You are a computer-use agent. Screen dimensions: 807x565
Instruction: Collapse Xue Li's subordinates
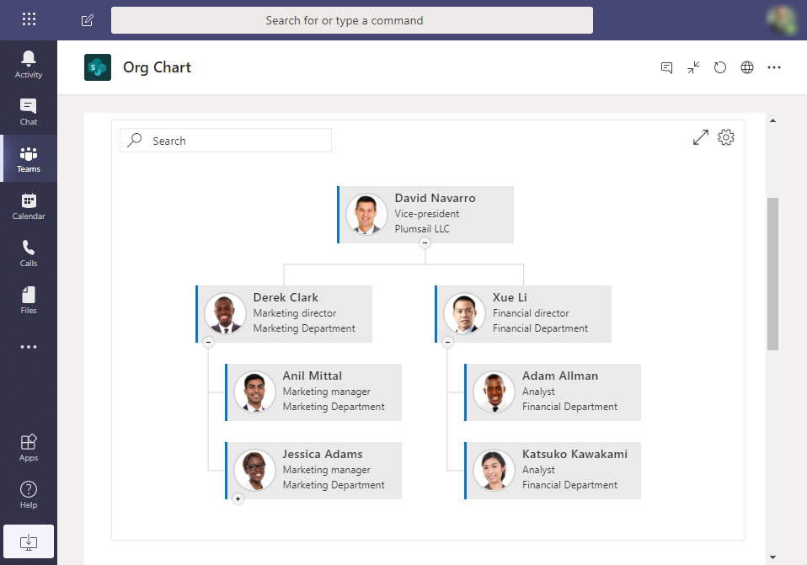point(447,342)
